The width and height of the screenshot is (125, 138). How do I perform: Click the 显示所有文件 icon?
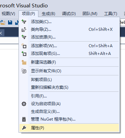click(24, 71)
